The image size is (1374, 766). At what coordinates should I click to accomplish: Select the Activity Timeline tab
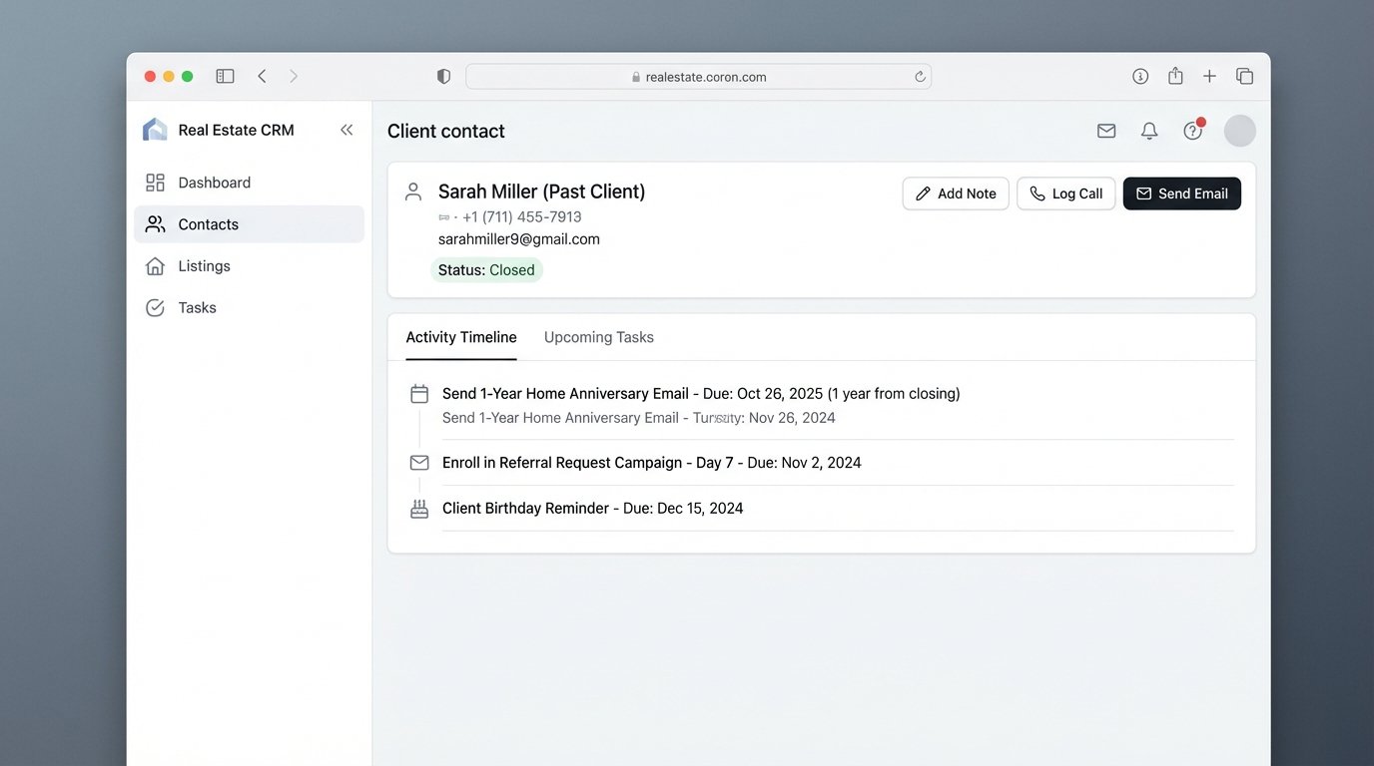pos(460,336)
